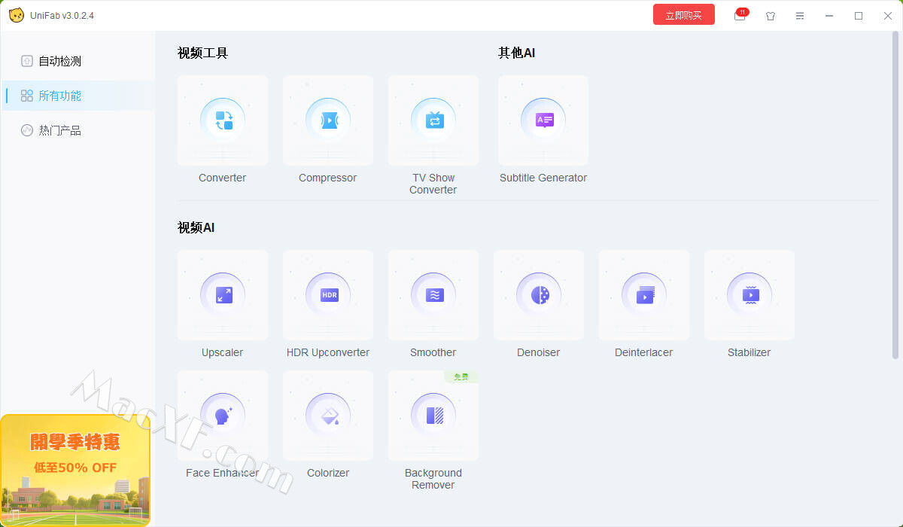The width and height of the screenshot is (903, 527).
Task: Click the Stabilizer label text
Action: point(749,352)
